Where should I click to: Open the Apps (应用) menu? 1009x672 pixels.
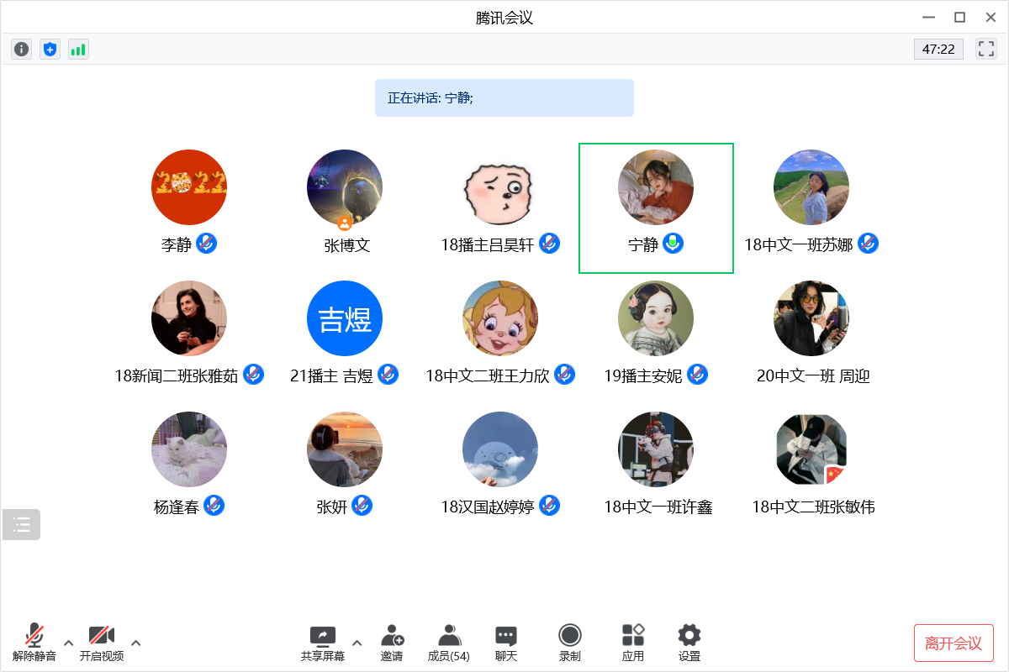pyautogui.click(x=632, y=643)
